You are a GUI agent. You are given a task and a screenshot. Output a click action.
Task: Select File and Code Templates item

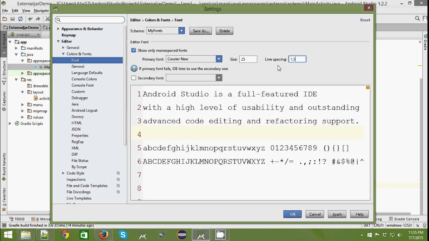(x=87, y=186)
